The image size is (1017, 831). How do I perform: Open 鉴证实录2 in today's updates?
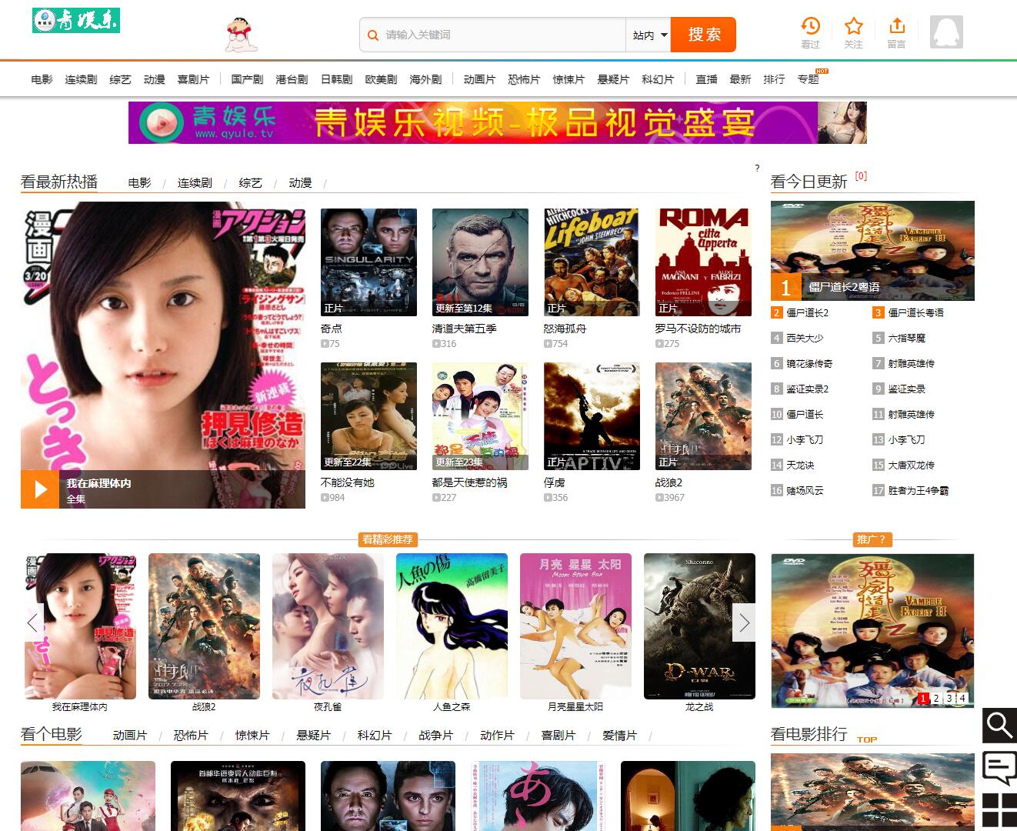tap(807, 389)
